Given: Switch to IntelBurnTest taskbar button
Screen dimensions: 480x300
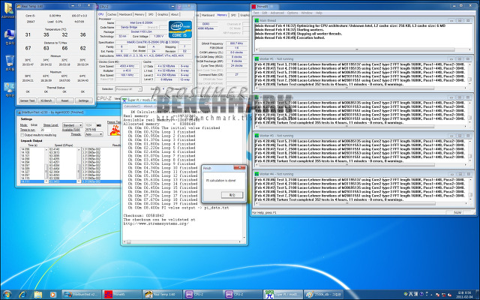Looking at the screenshot, I should point(82,295).
